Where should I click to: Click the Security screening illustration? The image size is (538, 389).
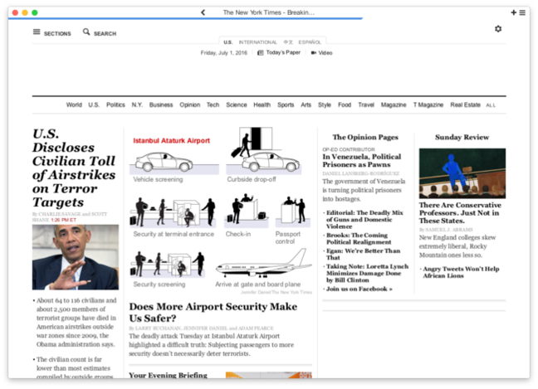(x=168, y=265)
